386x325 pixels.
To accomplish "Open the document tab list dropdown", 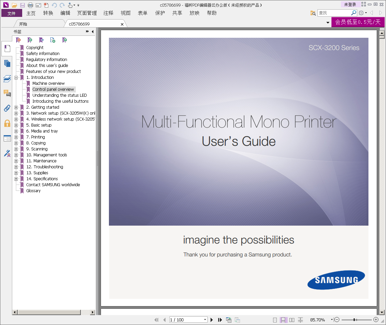I will (328, 23).
